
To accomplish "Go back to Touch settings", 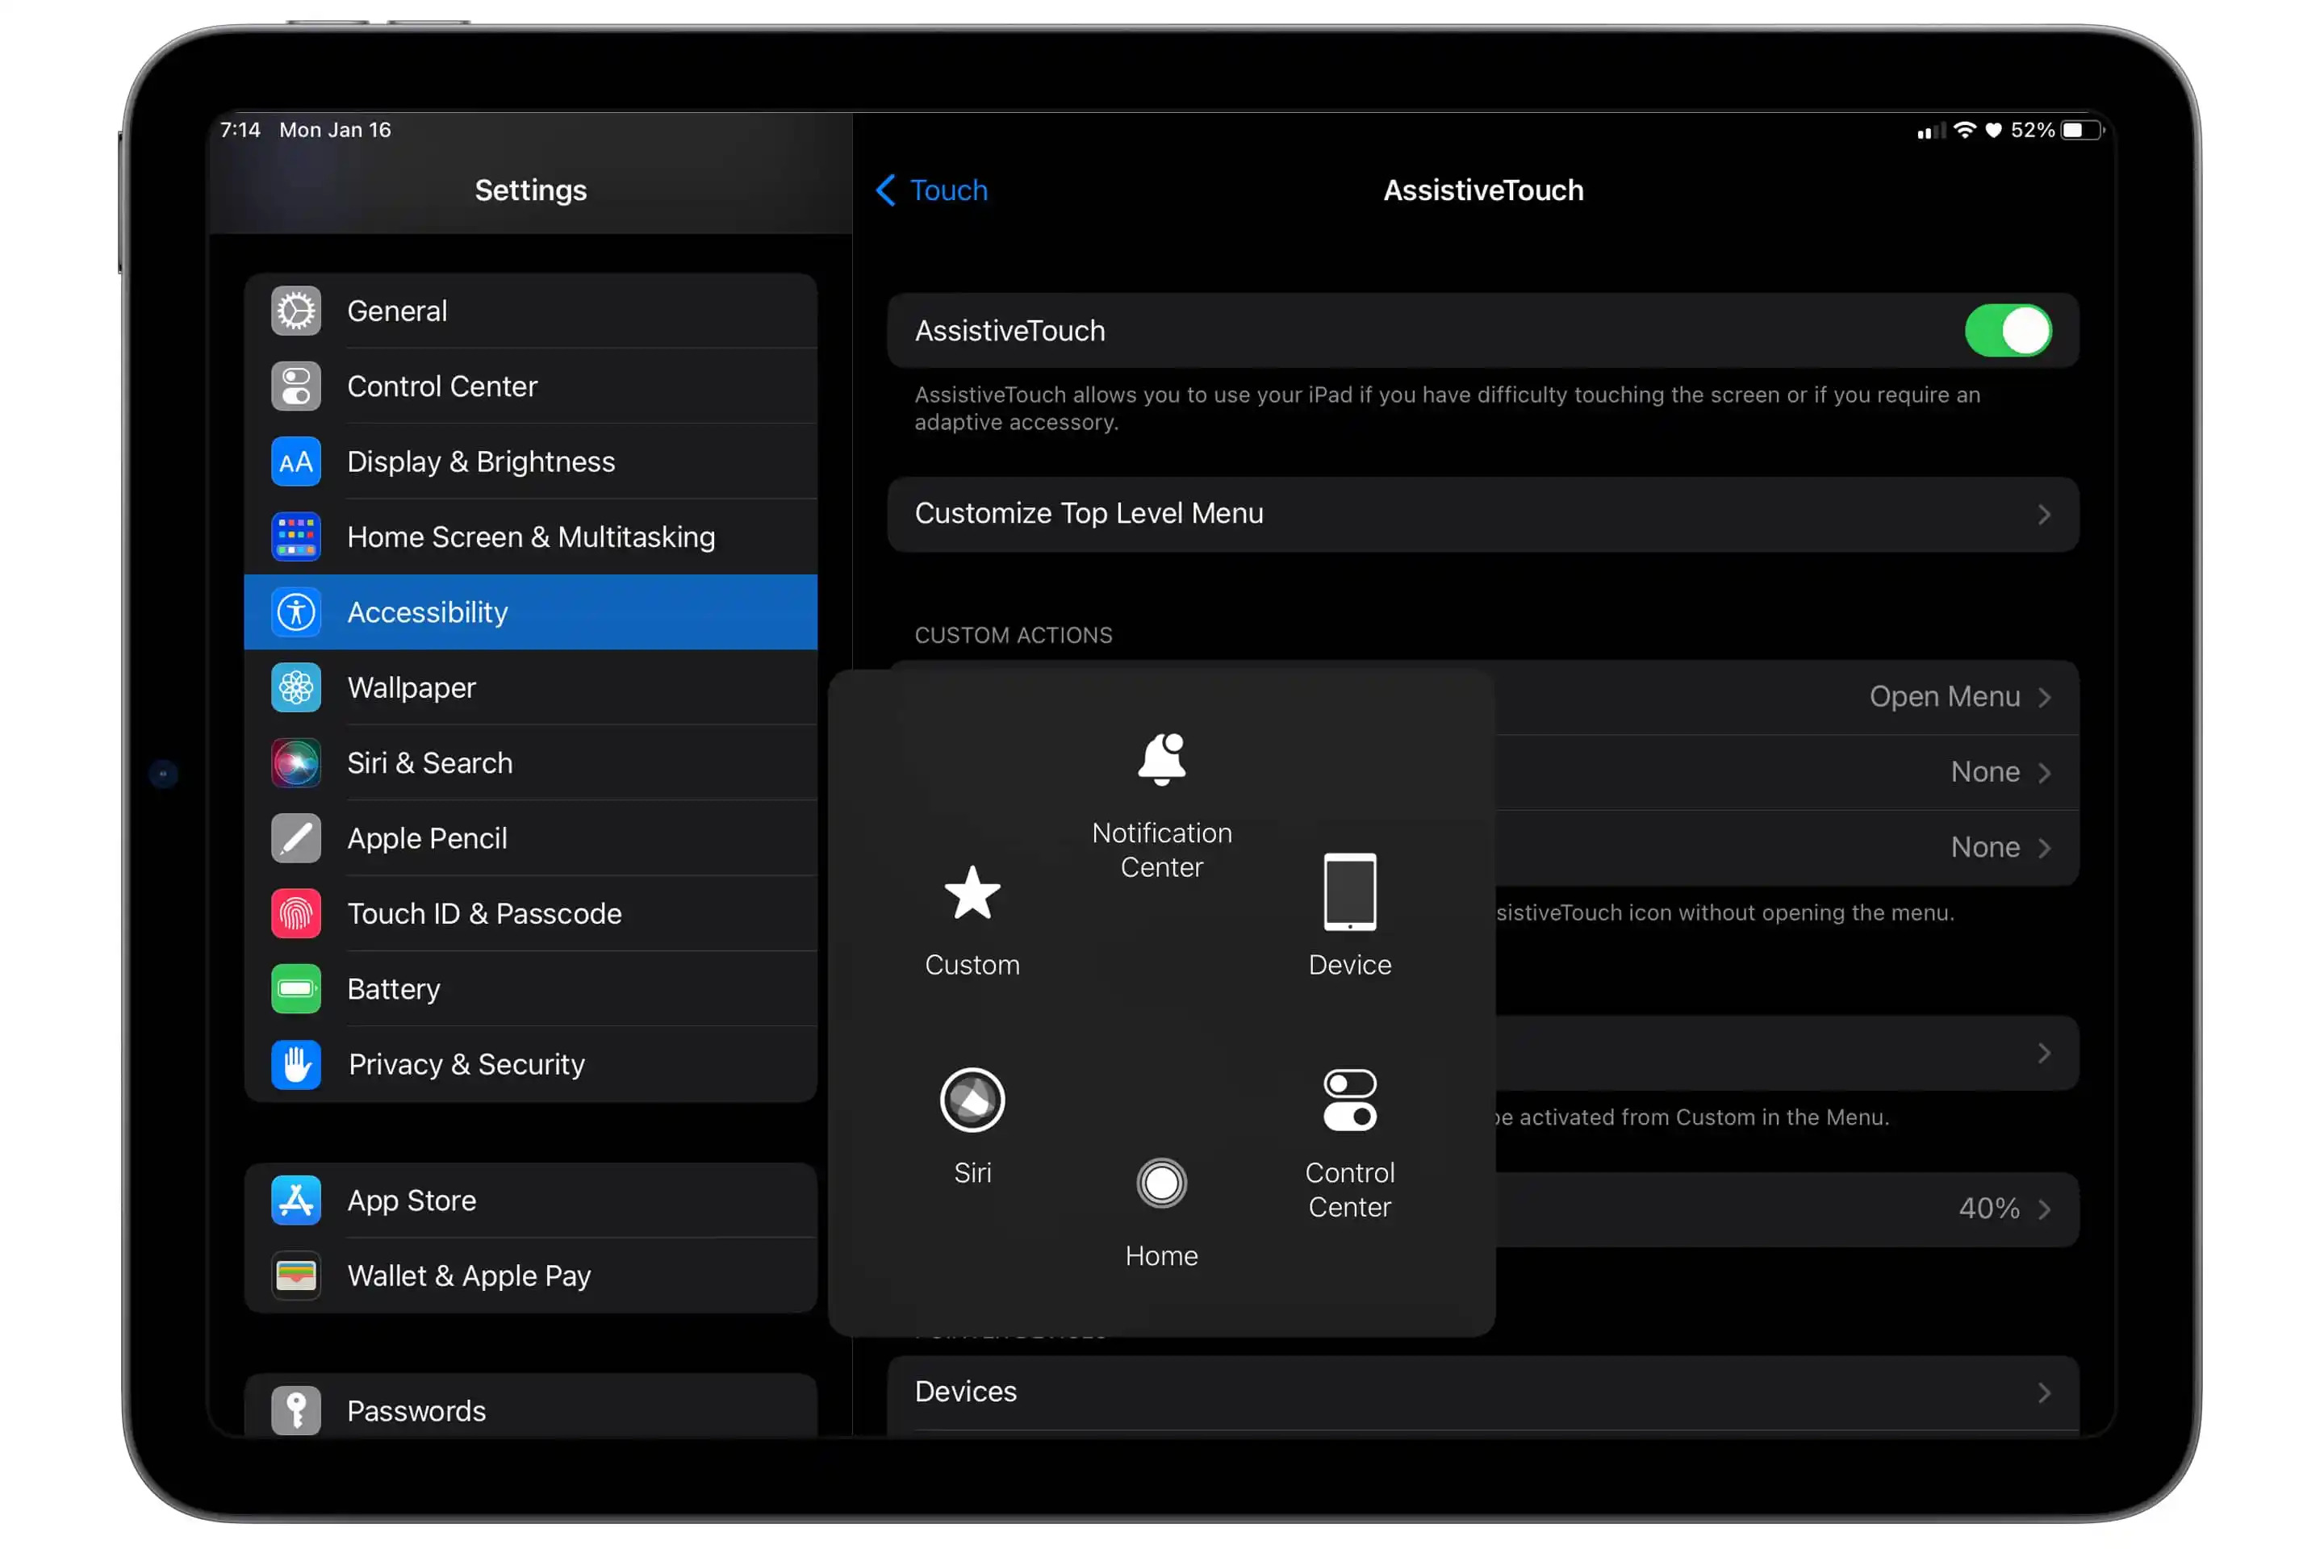I will (932, 190).
